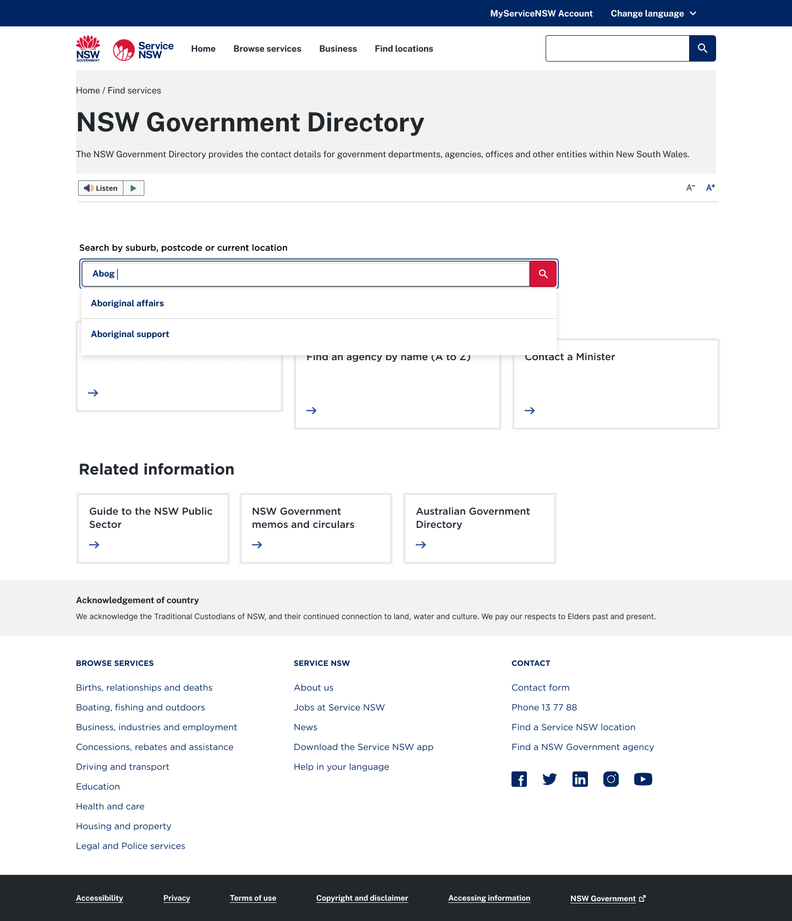Click arrow under Guide to NSW Public Sector
Image resolution: width=792 pixels, height=921 pixels.
pos(94,545)
